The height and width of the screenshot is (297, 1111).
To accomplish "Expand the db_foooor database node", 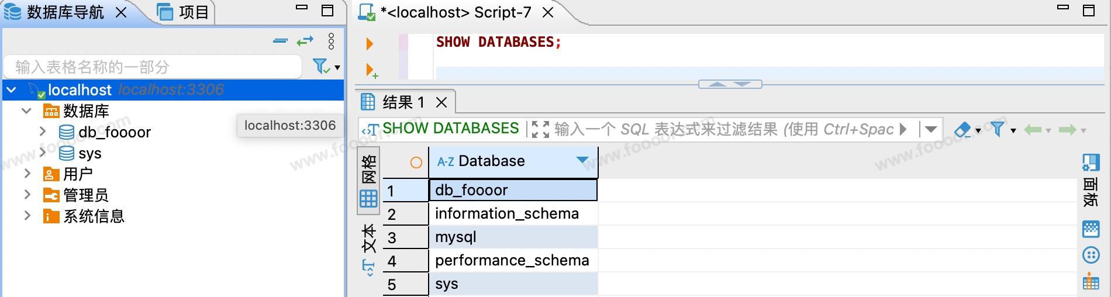I will coord(43,132).
